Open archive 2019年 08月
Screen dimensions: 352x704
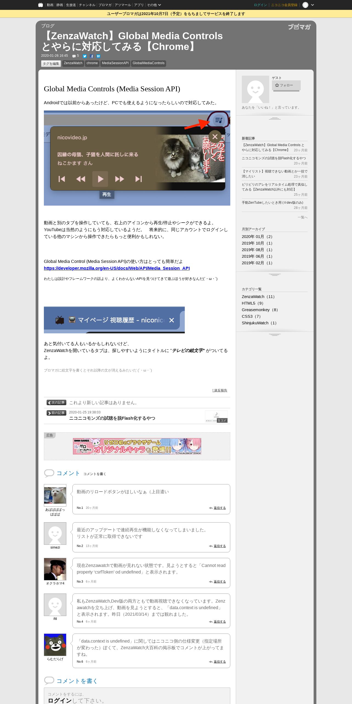click(x=257, y=250)
